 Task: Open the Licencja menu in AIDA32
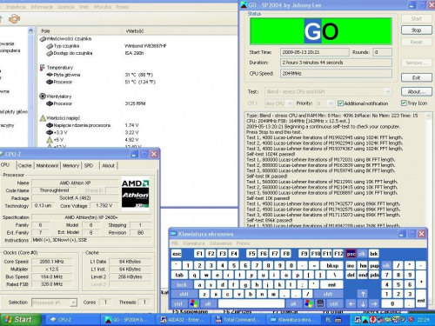point(66,7)
